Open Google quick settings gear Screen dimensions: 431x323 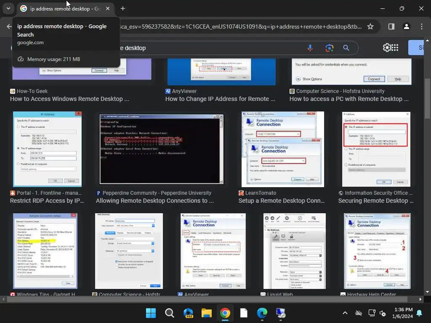pos(387,48)
